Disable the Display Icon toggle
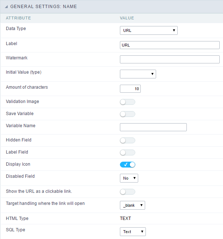223x239 pixels. click(127, 165)
